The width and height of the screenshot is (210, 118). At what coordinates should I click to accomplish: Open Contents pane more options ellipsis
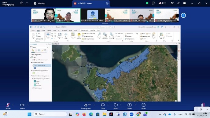coord(49,51)
